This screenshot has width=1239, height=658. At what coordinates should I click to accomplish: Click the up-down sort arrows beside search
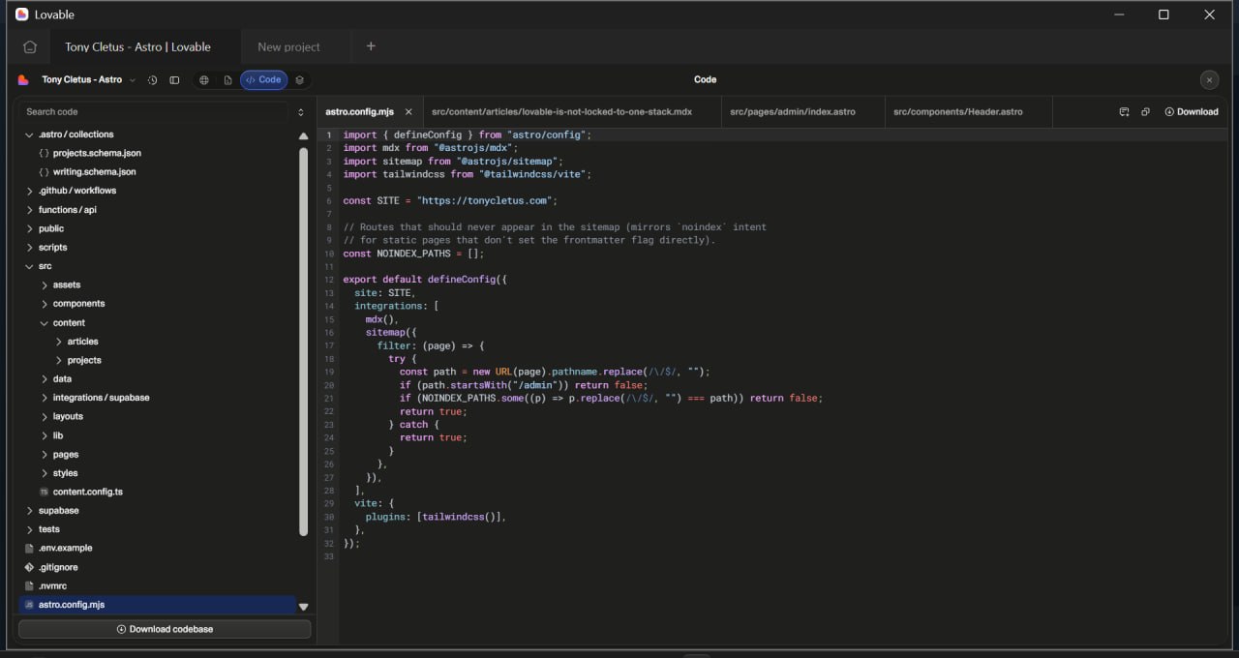tap(301, 112)
